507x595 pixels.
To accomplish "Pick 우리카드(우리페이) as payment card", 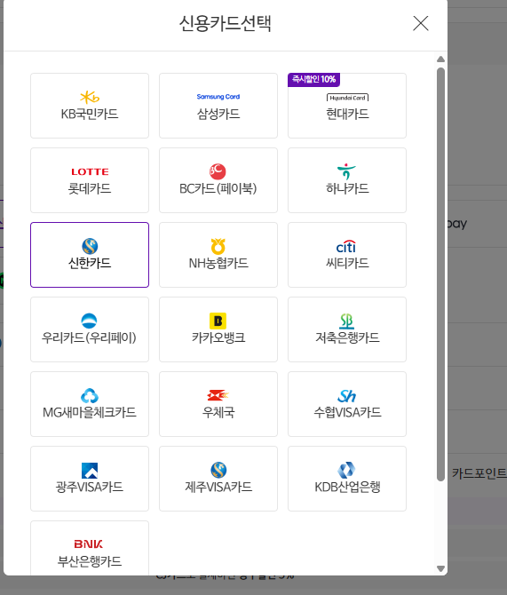I will (x=90, y=329).
